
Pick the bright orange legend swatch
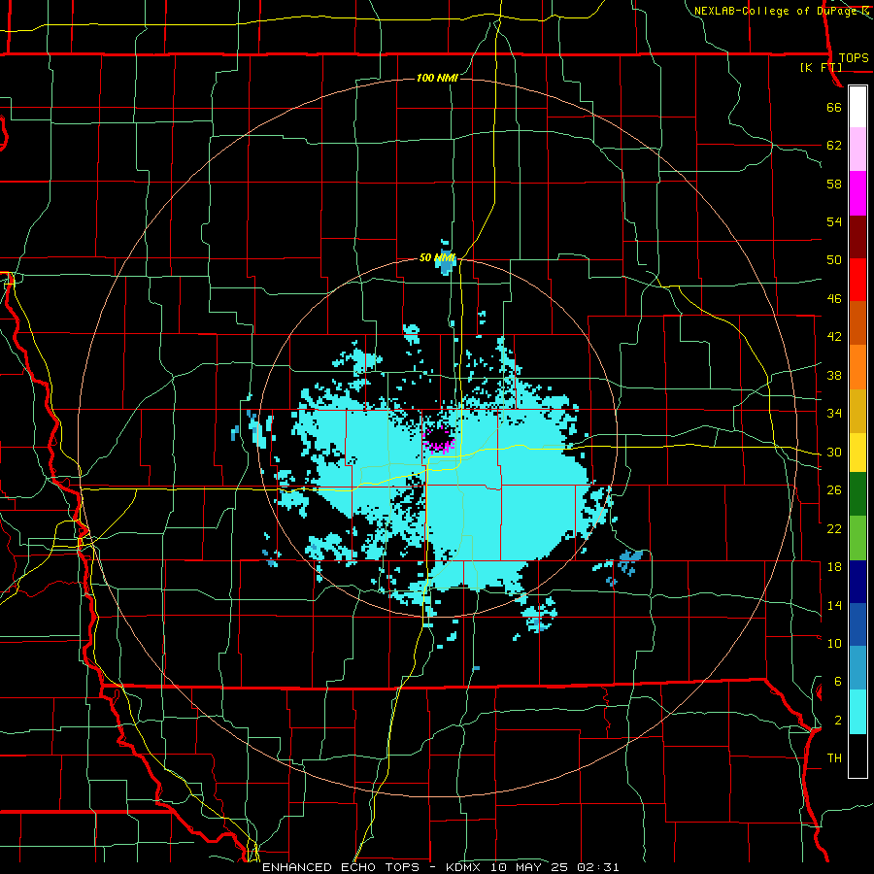pyautogui.click(x=857, y=367)
